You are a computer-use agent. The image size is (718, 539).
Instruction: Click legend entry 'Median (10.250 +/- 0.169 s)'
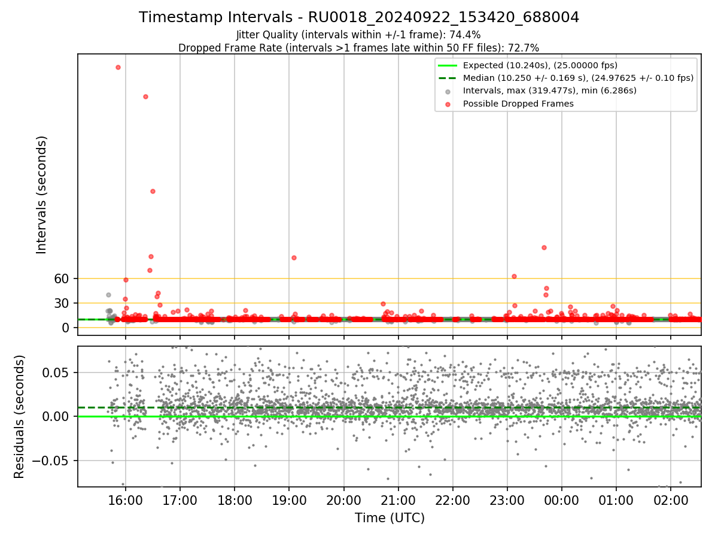(578, 78)
